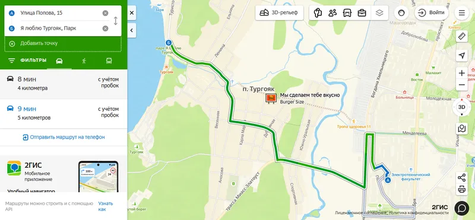The width and height of the screenshot is (475, 220).
Task: Open the share route icon
Action: tap(462, 178)
